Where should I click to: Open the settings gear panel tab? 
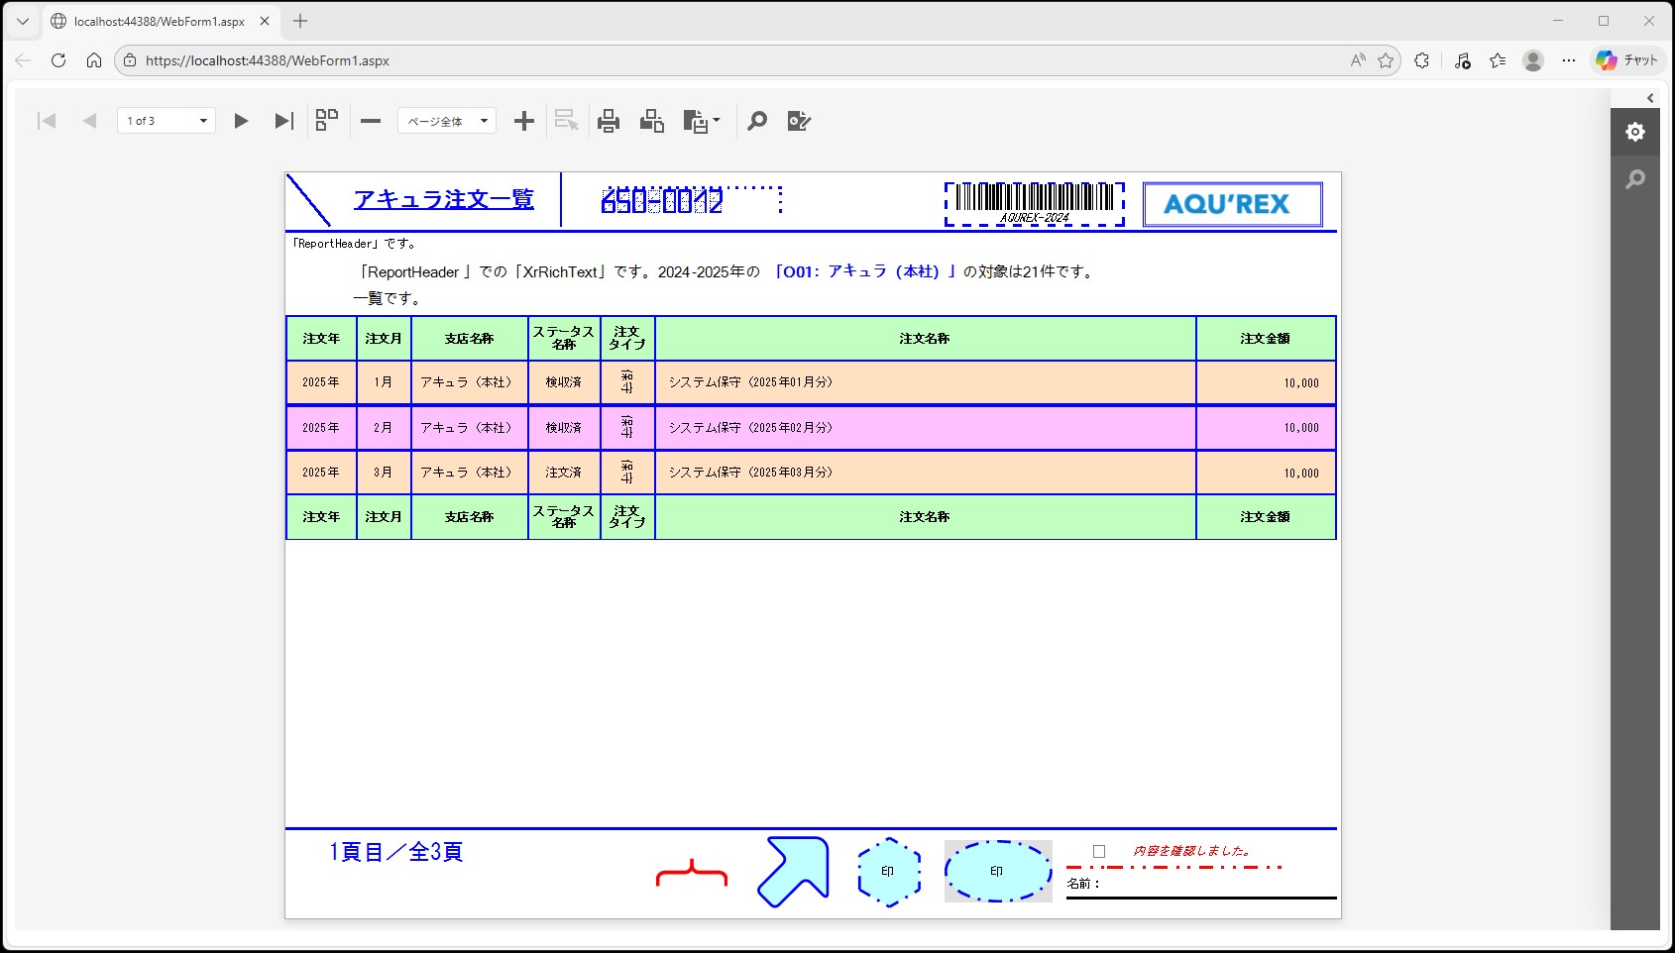pos(1635,132)
